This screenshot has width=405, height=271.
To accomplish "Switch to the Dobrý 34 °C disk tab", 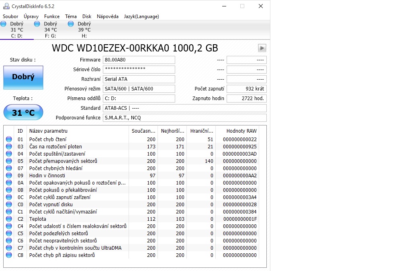I will point(50,30).
